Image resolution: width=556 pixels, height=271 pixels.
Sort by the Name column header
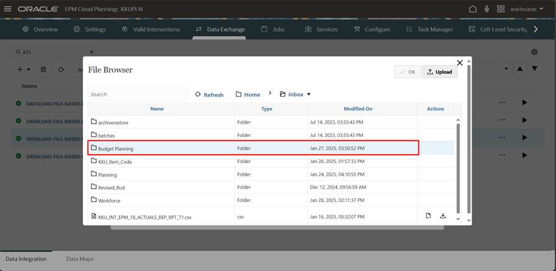157,109
